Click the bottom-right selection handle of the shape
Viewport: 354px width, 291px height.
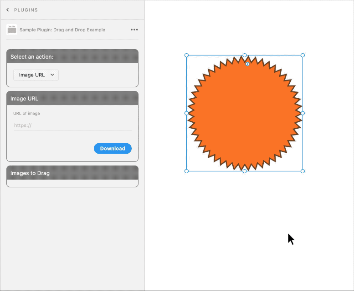click(x=303, y=171)
